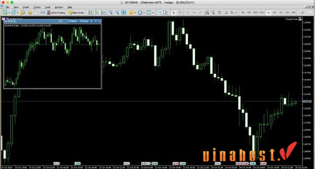Open the Strategy Tester icon
This screenshot has width=315, height=169.
[x=43, y=13]
